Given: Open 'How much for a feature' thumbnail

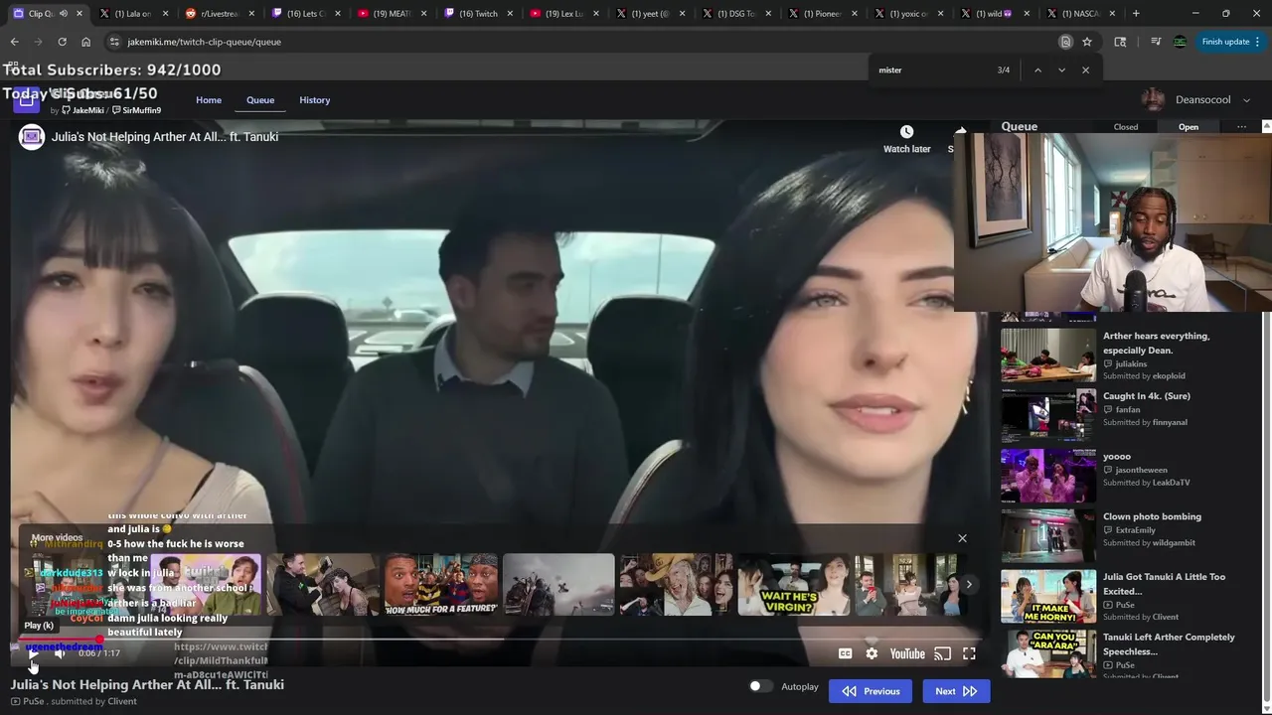Looking at the screenshot, I should point(440,584).
